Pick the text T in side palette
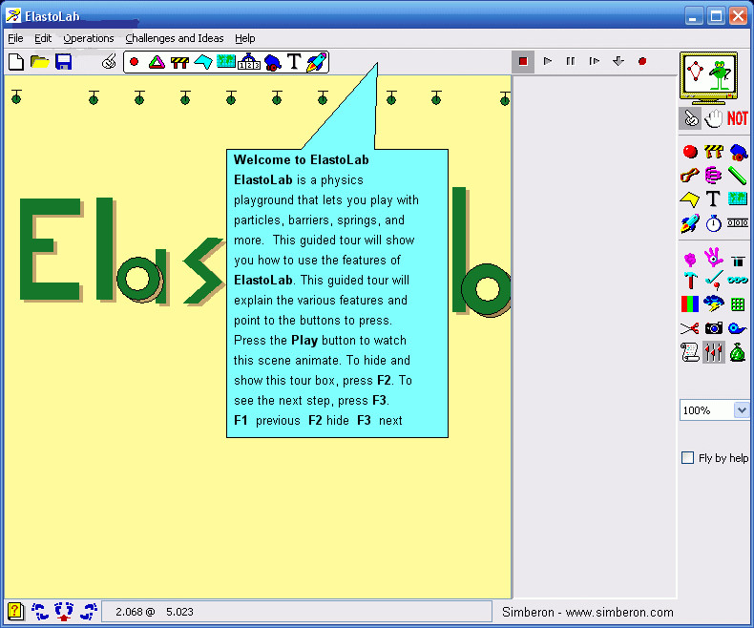754x628 pixels. (x=713, y=199)
